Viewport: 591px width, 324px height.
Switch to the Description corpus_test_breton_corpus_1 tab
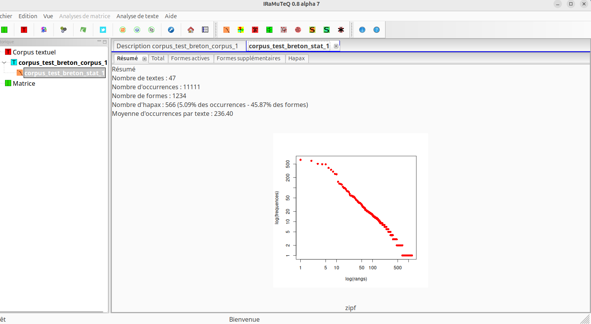(177, 46)
